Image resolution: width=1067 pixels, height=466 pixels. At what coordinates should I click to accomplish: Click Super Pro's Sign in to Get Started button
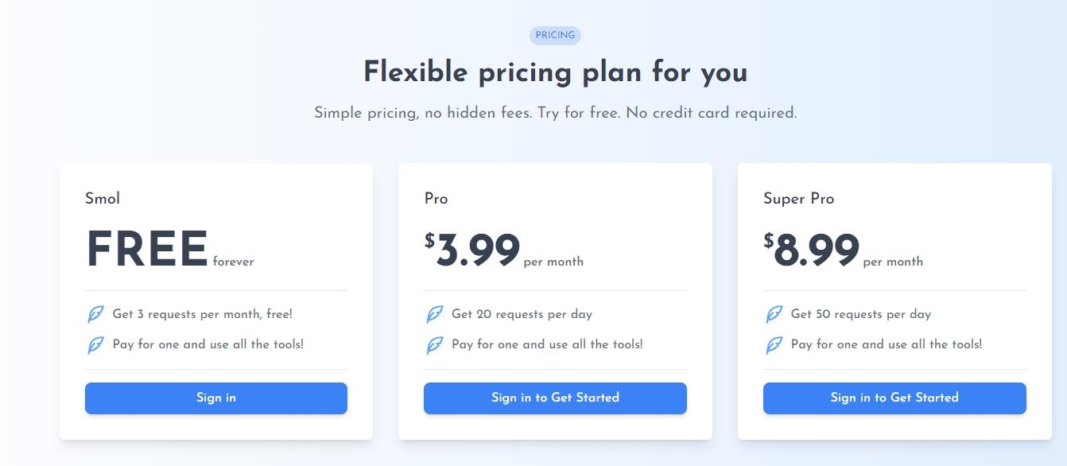[894, 398]
